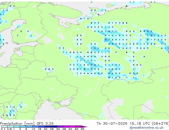The width and height of the screenshot is (169, 130).
Task: Select the 5–10 mm legend color swatch
Action: point(29,127)
